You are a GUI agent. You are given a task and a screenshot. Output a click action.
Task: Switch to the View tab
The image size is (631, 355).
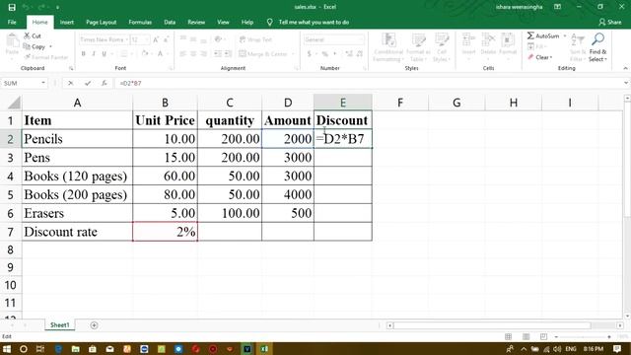(223, 22)
